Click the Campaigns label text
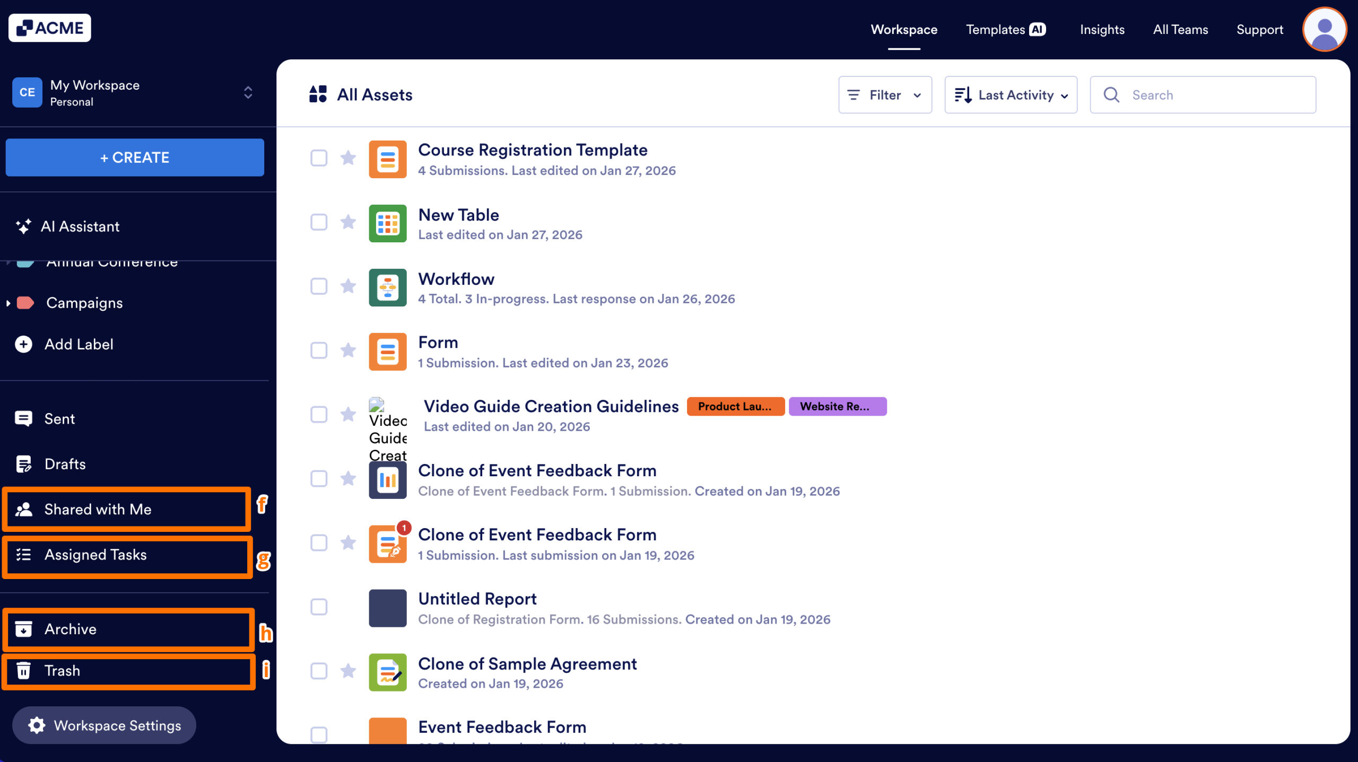 point(84,303)
